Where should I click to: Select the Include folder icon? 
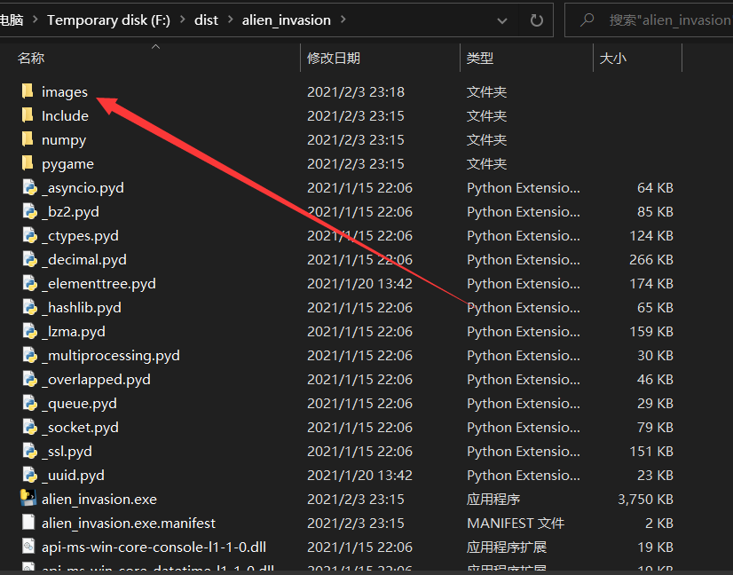[29, 115]
